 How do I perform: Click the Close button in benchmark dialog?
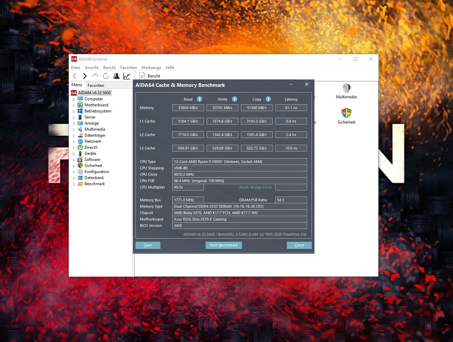299,245
